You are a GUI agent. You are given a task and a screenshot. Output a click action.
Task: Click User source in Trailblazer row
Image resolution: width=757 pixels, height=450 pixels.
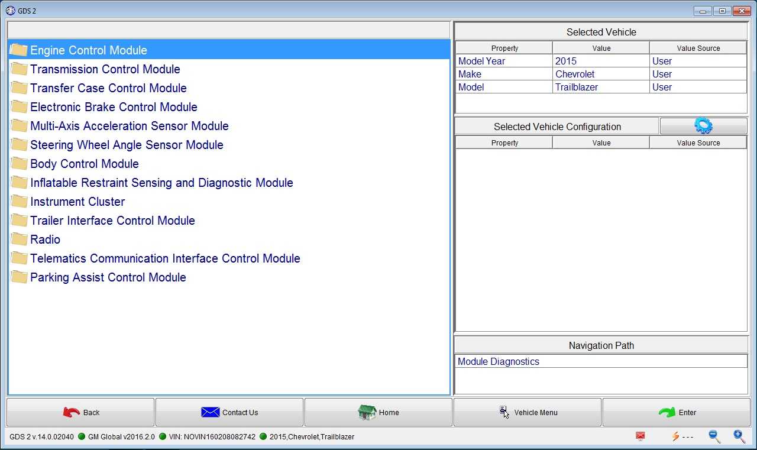(x=698, y=87)
